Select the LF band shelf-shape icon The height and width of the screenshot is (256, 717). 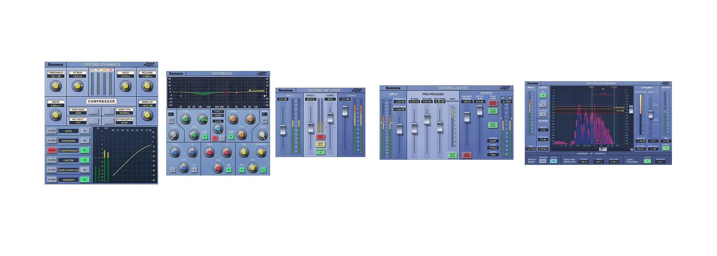pos(173,170)
